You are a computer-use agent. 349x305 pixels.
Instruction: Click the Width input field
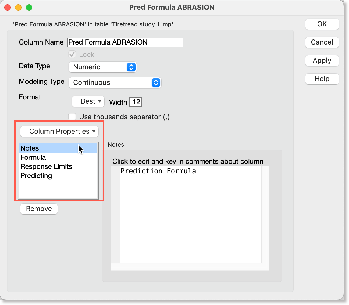pos(136,102)
